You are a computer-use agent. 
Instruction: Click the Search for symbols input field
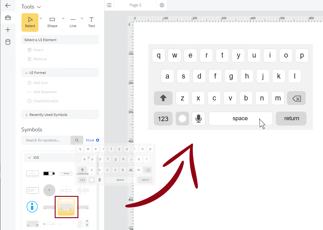[46, 140]
